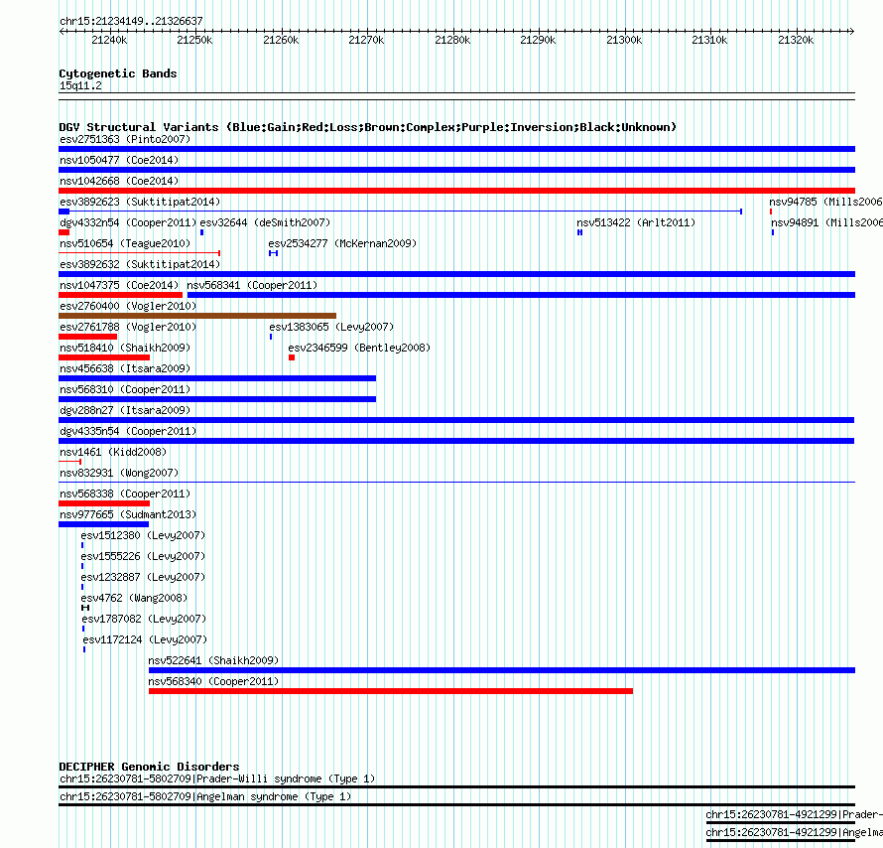
Task: Select the nsv1050477 (Coe2014) blue gain bar
Action: [x=456, y=170]
